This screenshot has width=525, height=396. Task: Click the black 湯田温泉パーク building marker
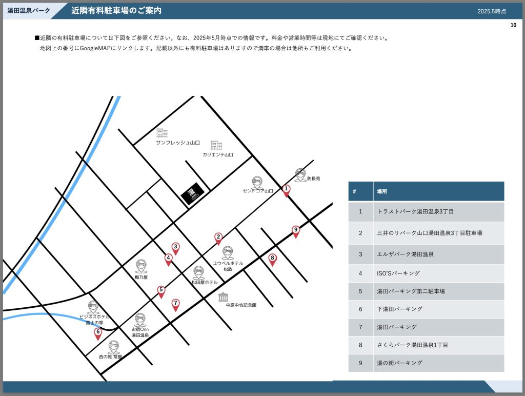click(x=193, y=193)
